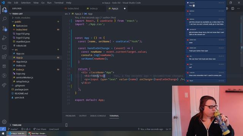
Task: Open the Terminal menu
Action: (59, 3)
